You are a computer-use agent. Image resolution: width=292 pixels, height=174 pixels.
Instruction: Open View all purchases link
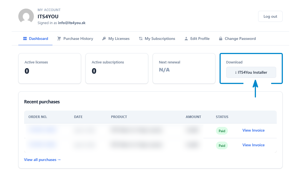point(42,160)
